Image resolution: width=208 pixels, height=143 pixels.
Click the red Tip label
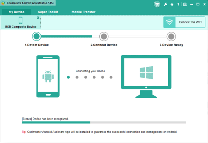coord(24,132)
